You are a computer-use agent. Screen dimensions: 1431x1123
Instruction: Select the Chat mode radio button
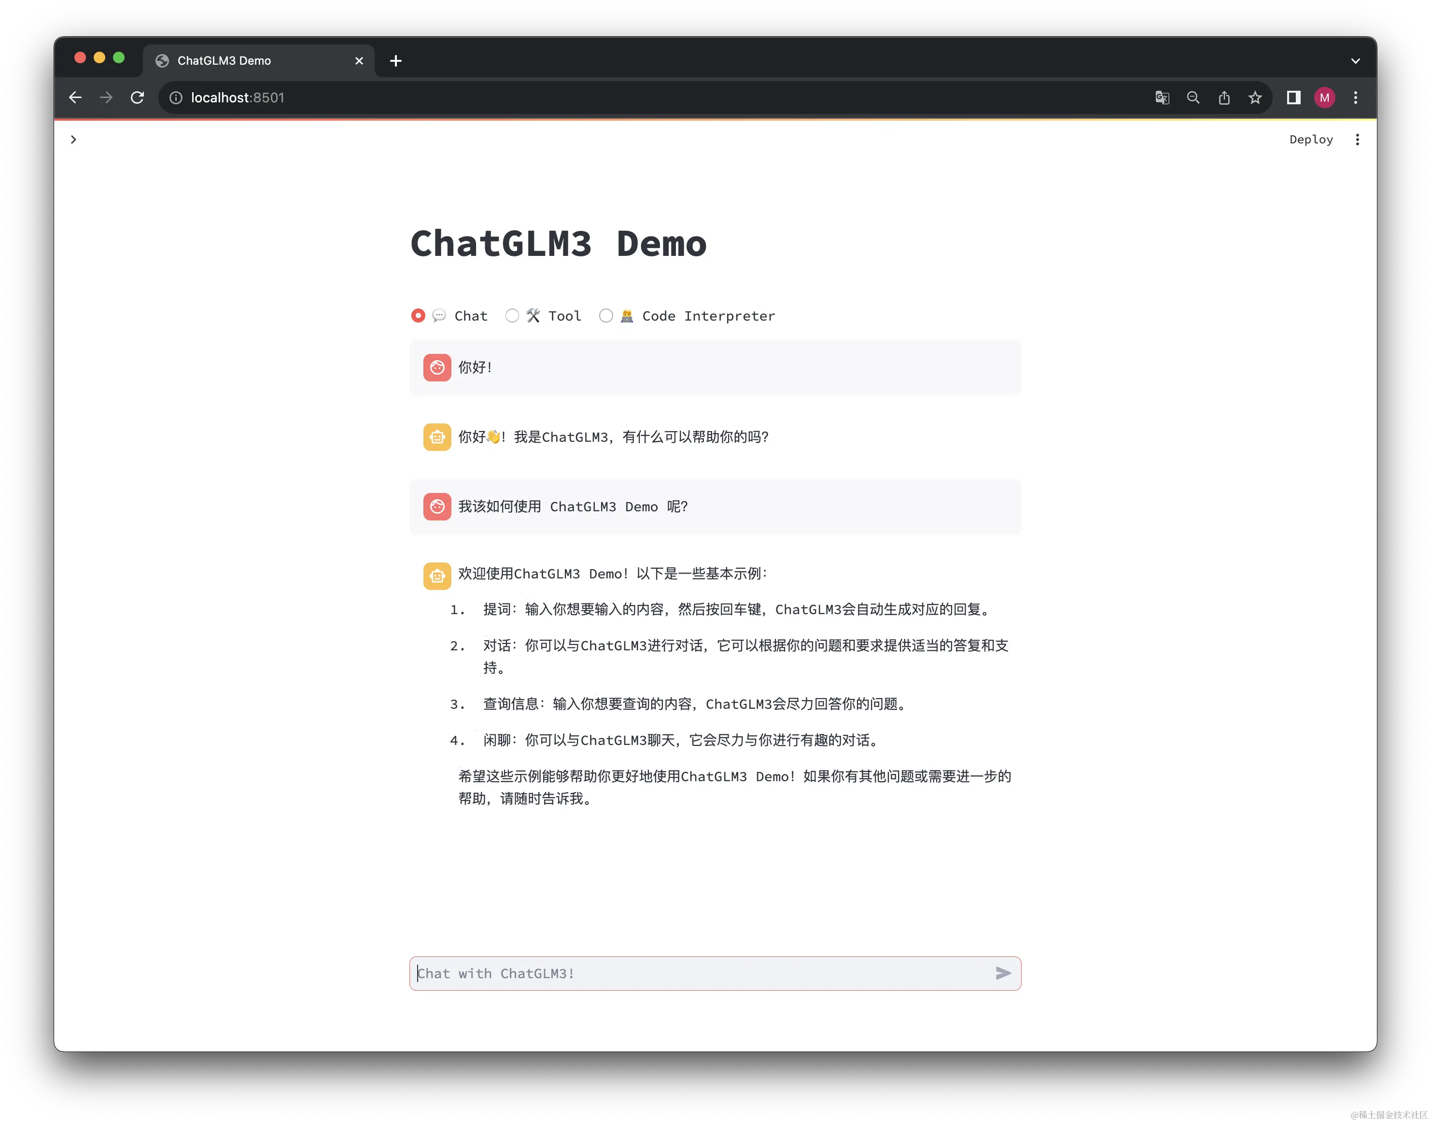pos(418,316)
